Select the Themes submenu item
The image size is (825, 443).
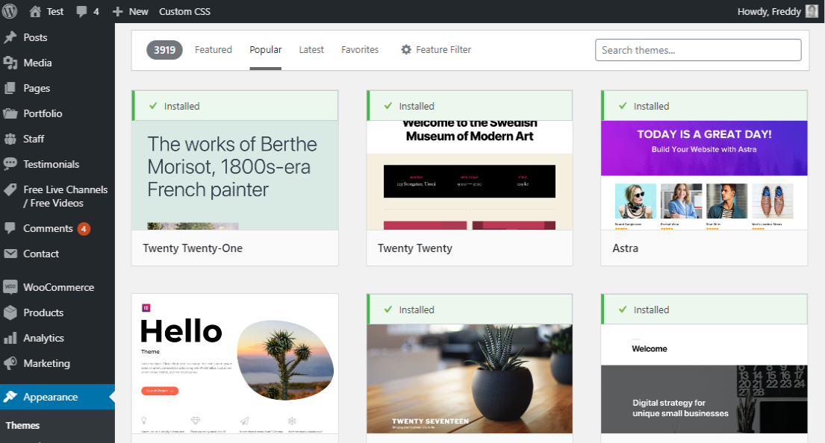[22, 425]
